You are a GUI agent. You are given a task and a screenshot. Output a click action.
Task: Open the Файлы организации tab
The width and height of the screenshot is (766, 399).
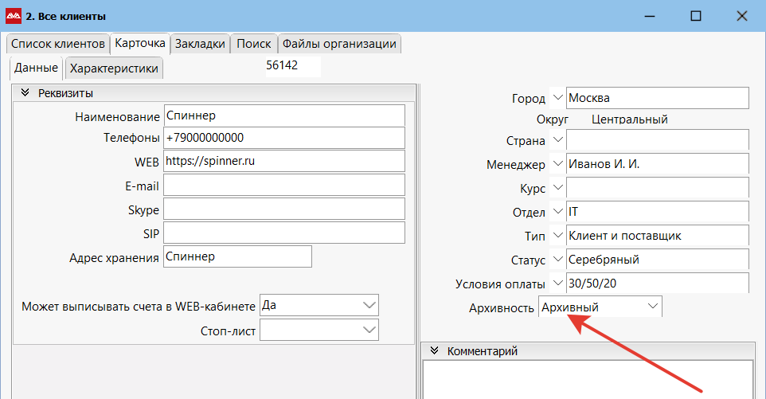coord(339,44)
